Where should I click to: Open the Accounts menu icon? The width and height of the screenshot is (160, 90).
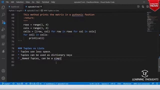pos(3,71)
